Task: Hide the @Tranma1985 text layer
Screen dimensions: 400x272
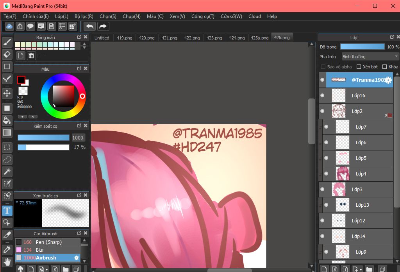Action: click(x=322, y=80)
